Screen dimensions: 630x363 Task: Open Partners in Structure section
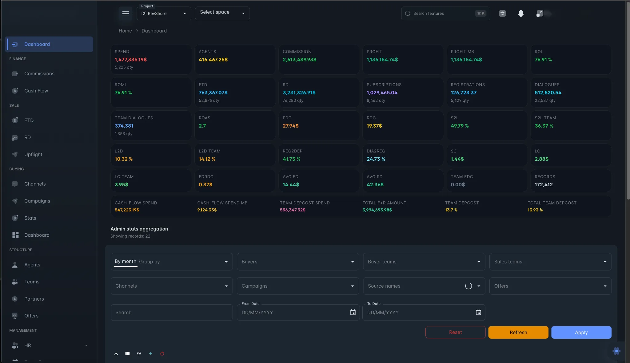click(49, 299)
